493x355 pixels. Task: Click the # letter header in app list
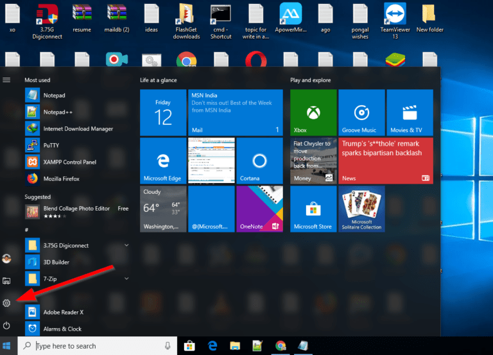[x=26, y=230]
